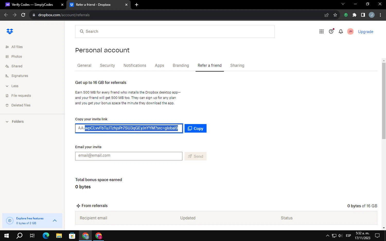The width and height of the screenshot is (386, 241).
Task: Open Deleted files in sidebar
Action: pos(21,105)
